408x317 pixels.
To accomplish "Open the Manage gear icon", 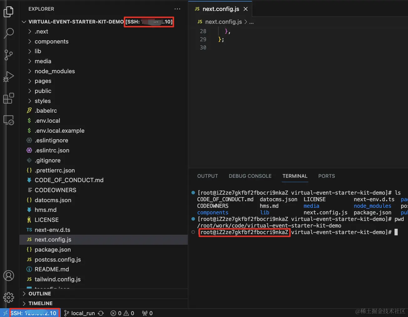I will coord(8,297).
